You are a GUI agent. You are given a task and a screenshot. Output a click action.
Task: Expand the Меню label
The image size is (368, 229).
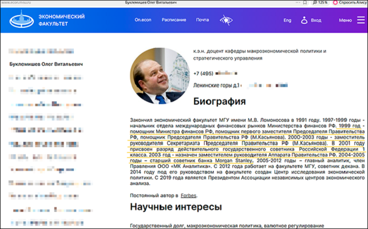pos(345,21)
